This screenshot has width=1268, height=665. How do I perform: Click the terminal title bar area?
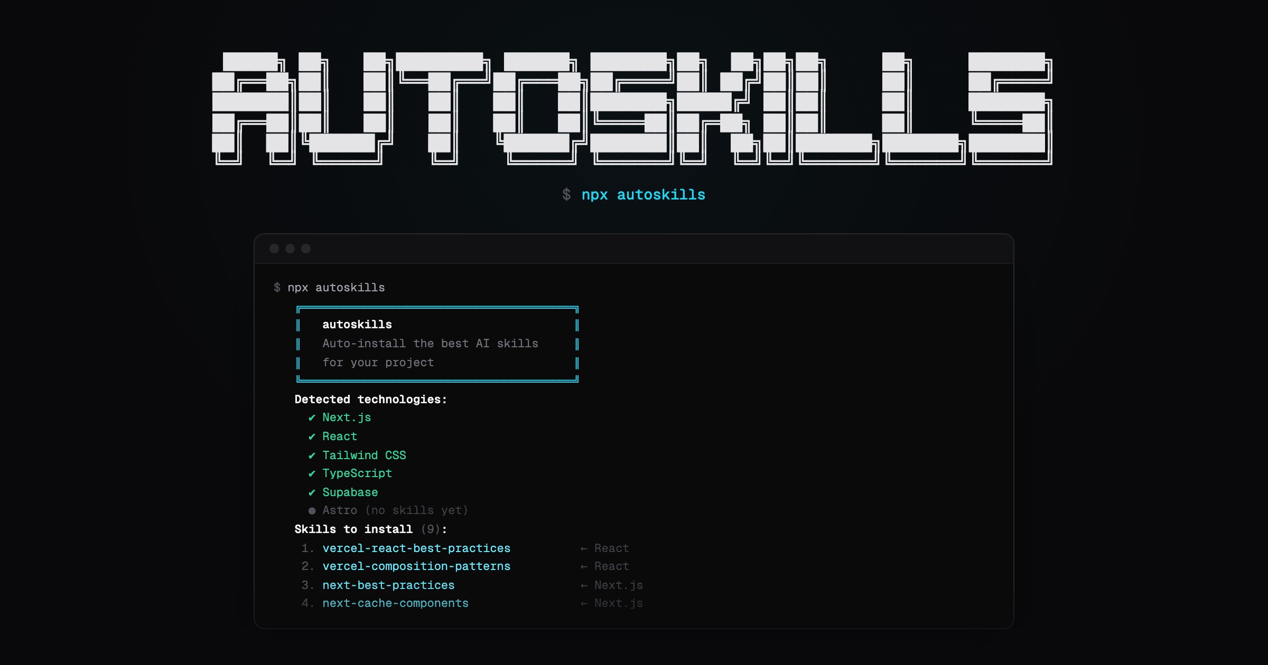coord(634,249)
